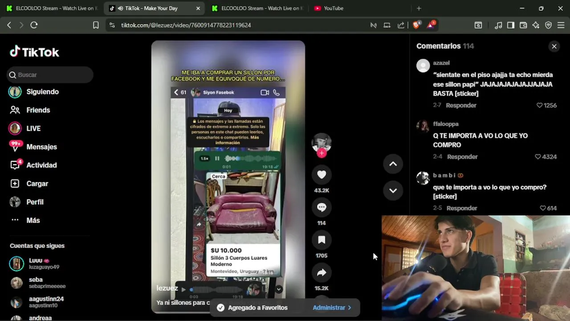Open the ffalooppa username link

click(x=446, y=124)
